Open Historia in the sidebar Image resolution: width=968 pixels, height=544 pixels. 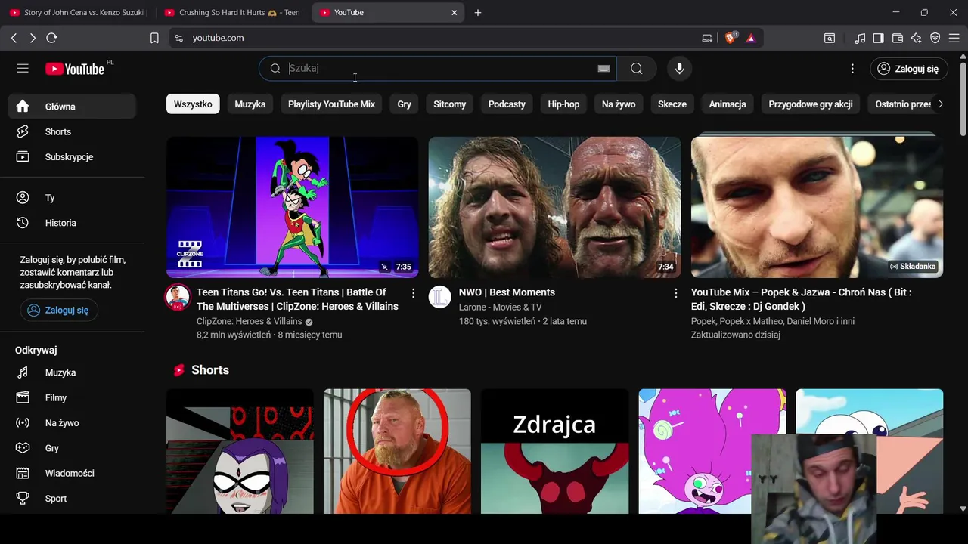tap(72, 223)
